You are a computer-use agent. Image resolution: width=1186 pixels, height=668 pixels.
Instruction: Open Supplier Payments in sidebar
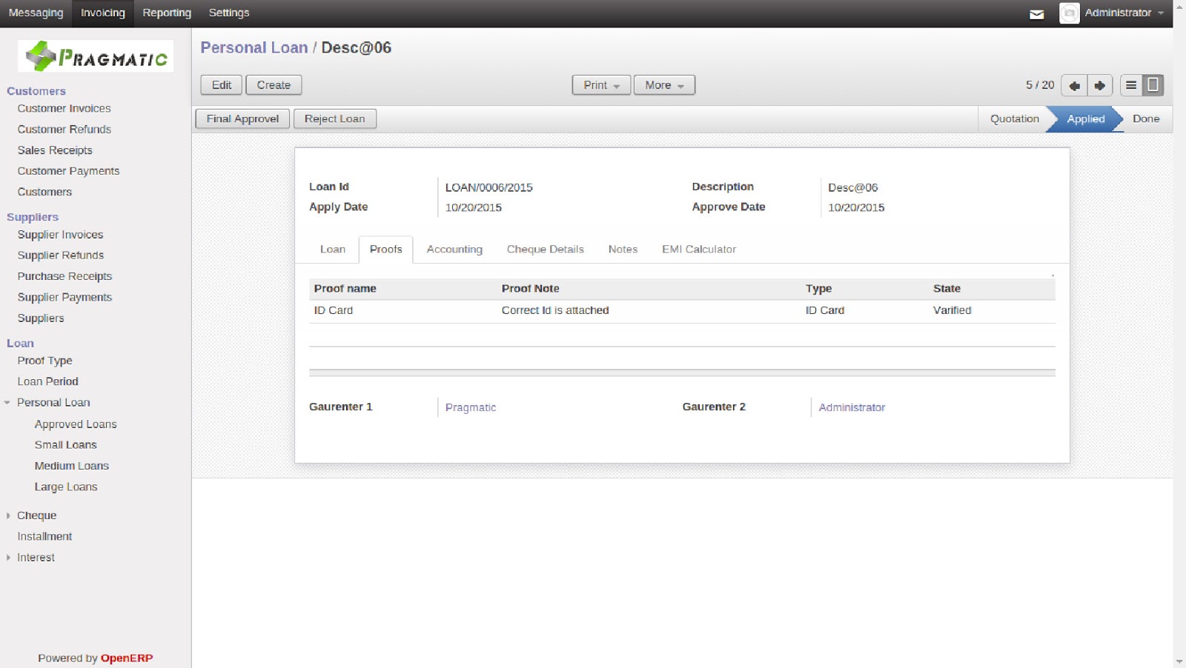click(x=64, y=297)
